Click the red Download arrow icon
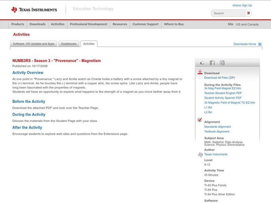The height and width of the screenshot is (203, 271). pos(200,72)
